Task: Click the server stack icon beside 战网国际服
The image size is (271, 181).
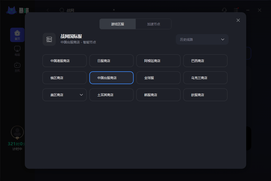Action: pos(49,39)
